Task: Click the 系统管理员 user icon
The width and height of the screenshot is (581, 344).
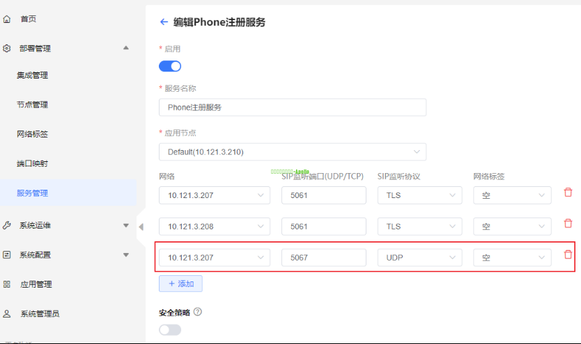Action: [7, 313]
